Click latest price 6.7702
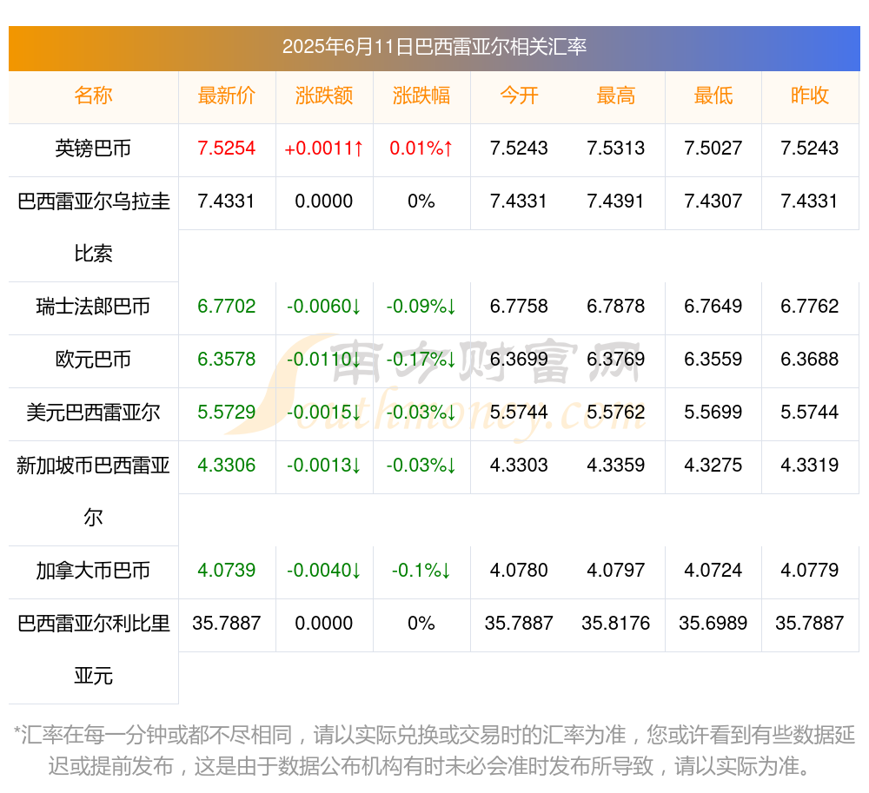The height and width of the screenshot is (793, 869). click(x=227, y=307)
